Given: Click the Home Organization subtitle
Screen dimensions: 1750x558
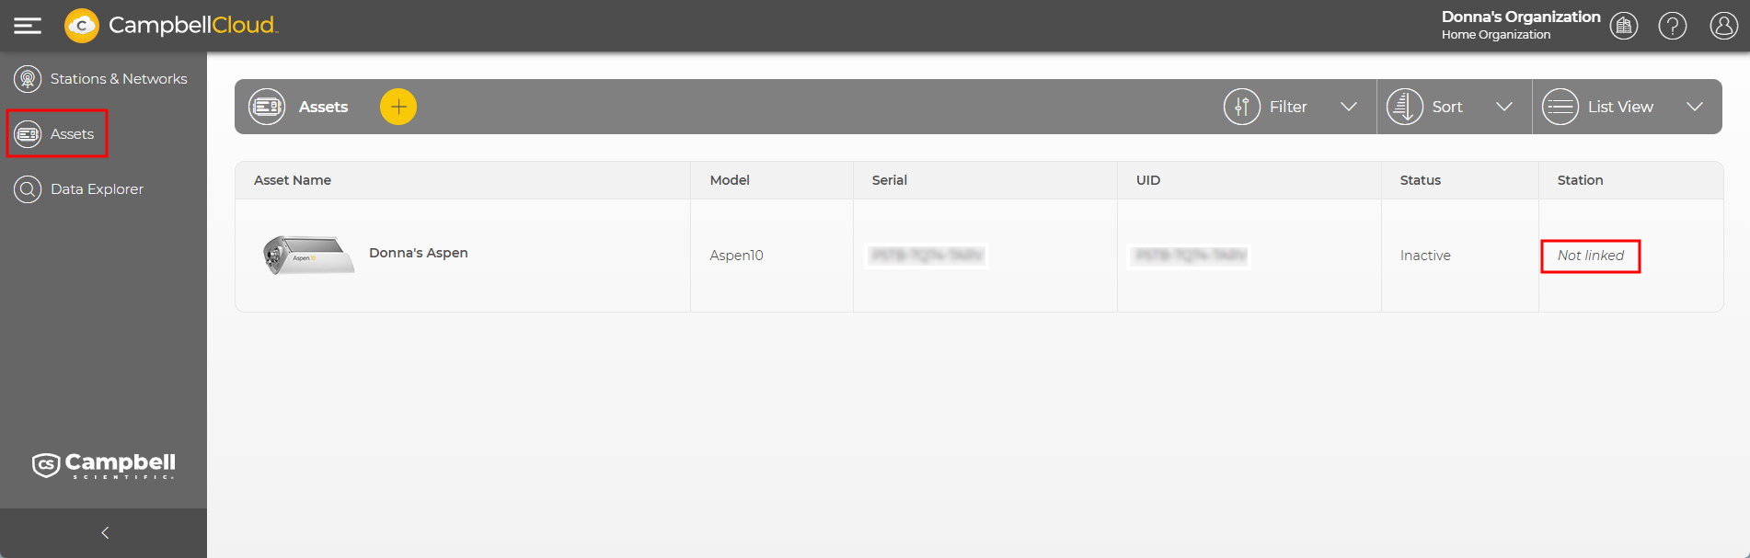Looking at the screenshot, I should [1496, 35].
